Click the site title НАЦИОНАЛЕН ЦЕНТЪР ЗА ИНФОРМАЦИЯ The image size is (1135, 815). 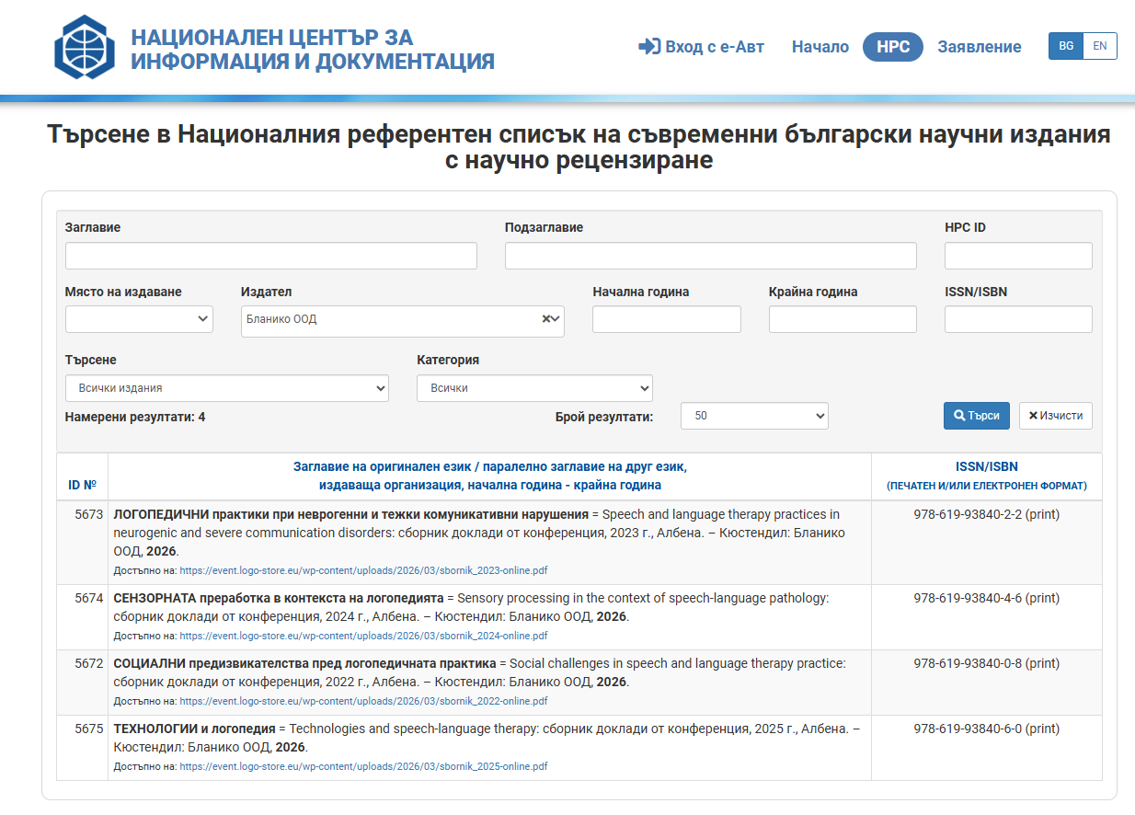313,50
